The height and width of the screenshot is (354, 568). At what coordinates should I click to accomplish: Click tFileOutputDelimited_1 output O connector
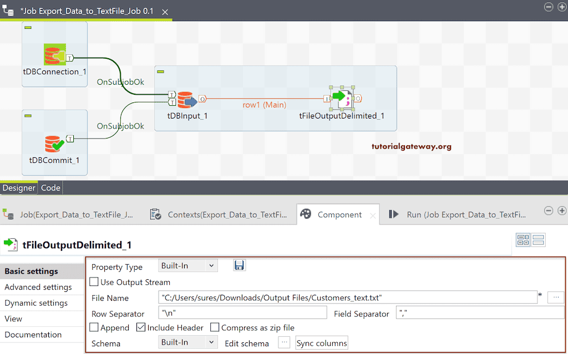coord(358,99)
